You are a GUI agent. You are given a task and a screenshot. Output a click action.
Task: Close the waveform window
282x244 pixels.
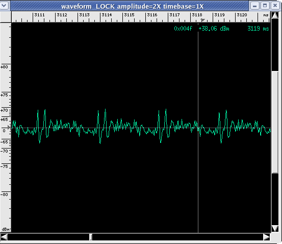275,6
